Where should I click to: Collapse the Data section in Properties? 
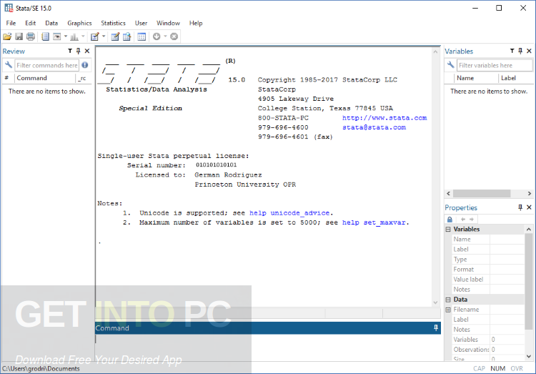click(448, 300)
